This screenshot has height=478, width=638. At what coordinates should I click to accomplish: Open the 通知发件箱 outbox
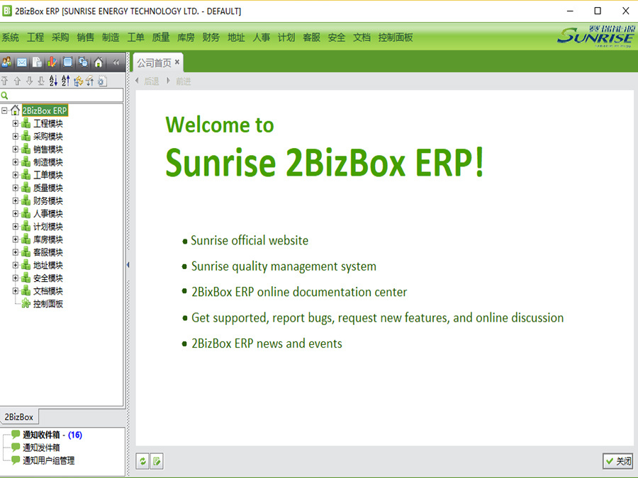[42, 448]
